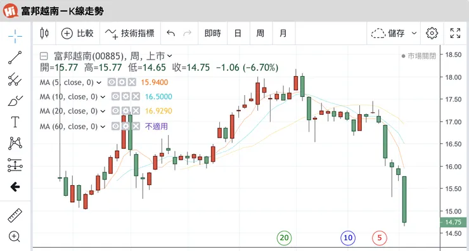
Task: Click the 14.75 current price label
Action: (454, 222)
